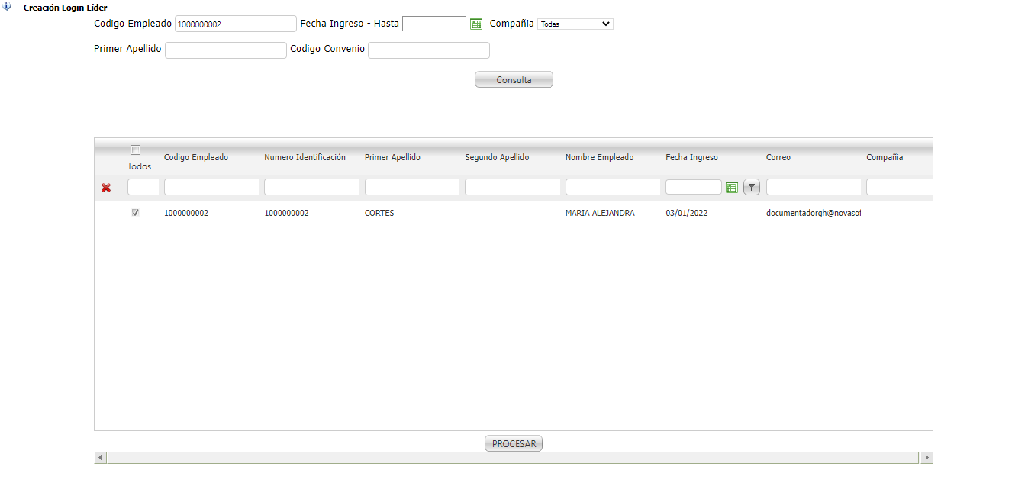
Task: Click the PROCESAR button
Action: click(514, 443)
